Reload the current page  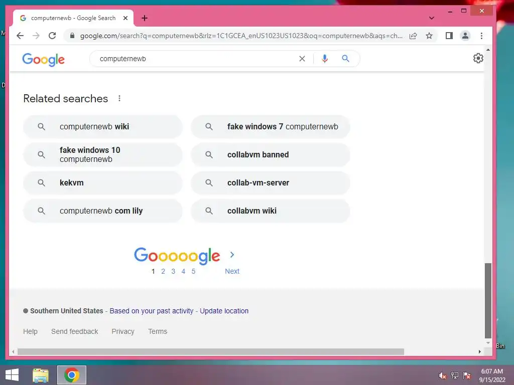coord(52,36)
